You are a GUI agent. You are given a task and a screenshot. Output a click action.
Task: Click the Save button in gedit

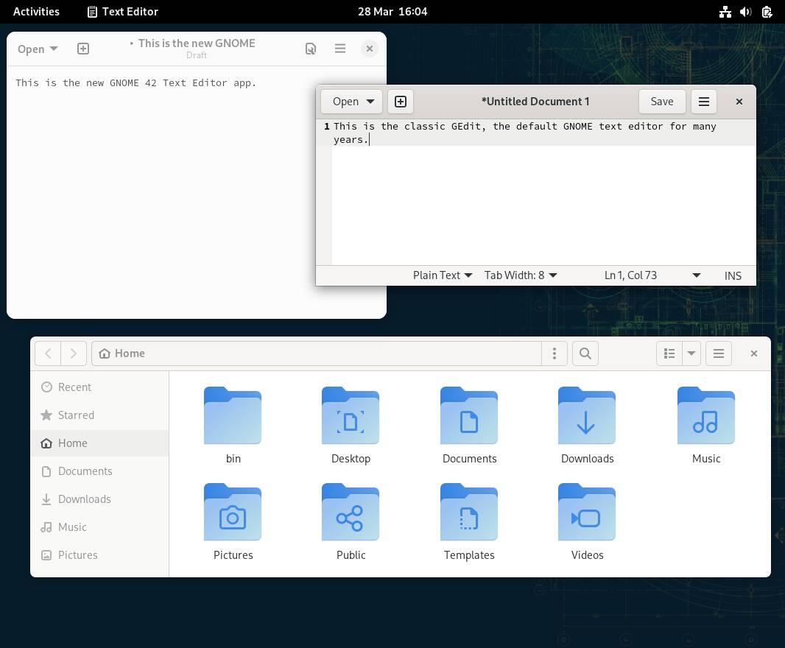pos(662,102)
